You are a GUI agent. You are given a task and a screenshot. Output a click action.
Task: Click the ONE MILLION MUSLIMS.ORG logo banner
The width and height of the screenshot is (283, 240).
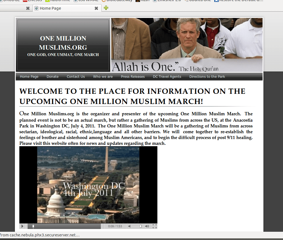click(x=63, y=45)
